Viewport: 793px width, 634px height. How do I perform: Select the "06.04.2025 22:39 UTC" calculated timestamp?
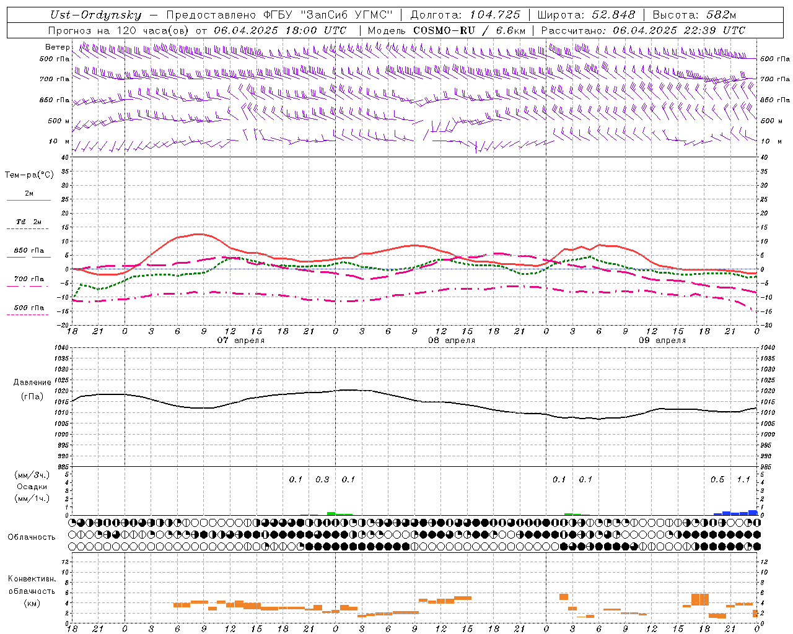[679, 30]
